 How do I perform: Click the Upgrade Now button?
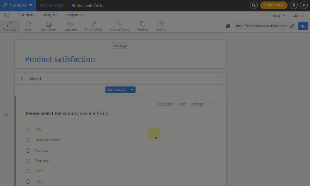274,5
